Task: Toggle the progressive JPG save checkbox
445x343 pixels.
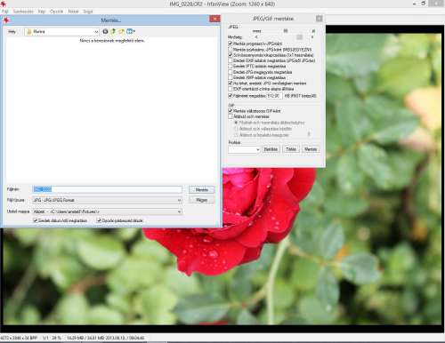Action: (231, 44)
